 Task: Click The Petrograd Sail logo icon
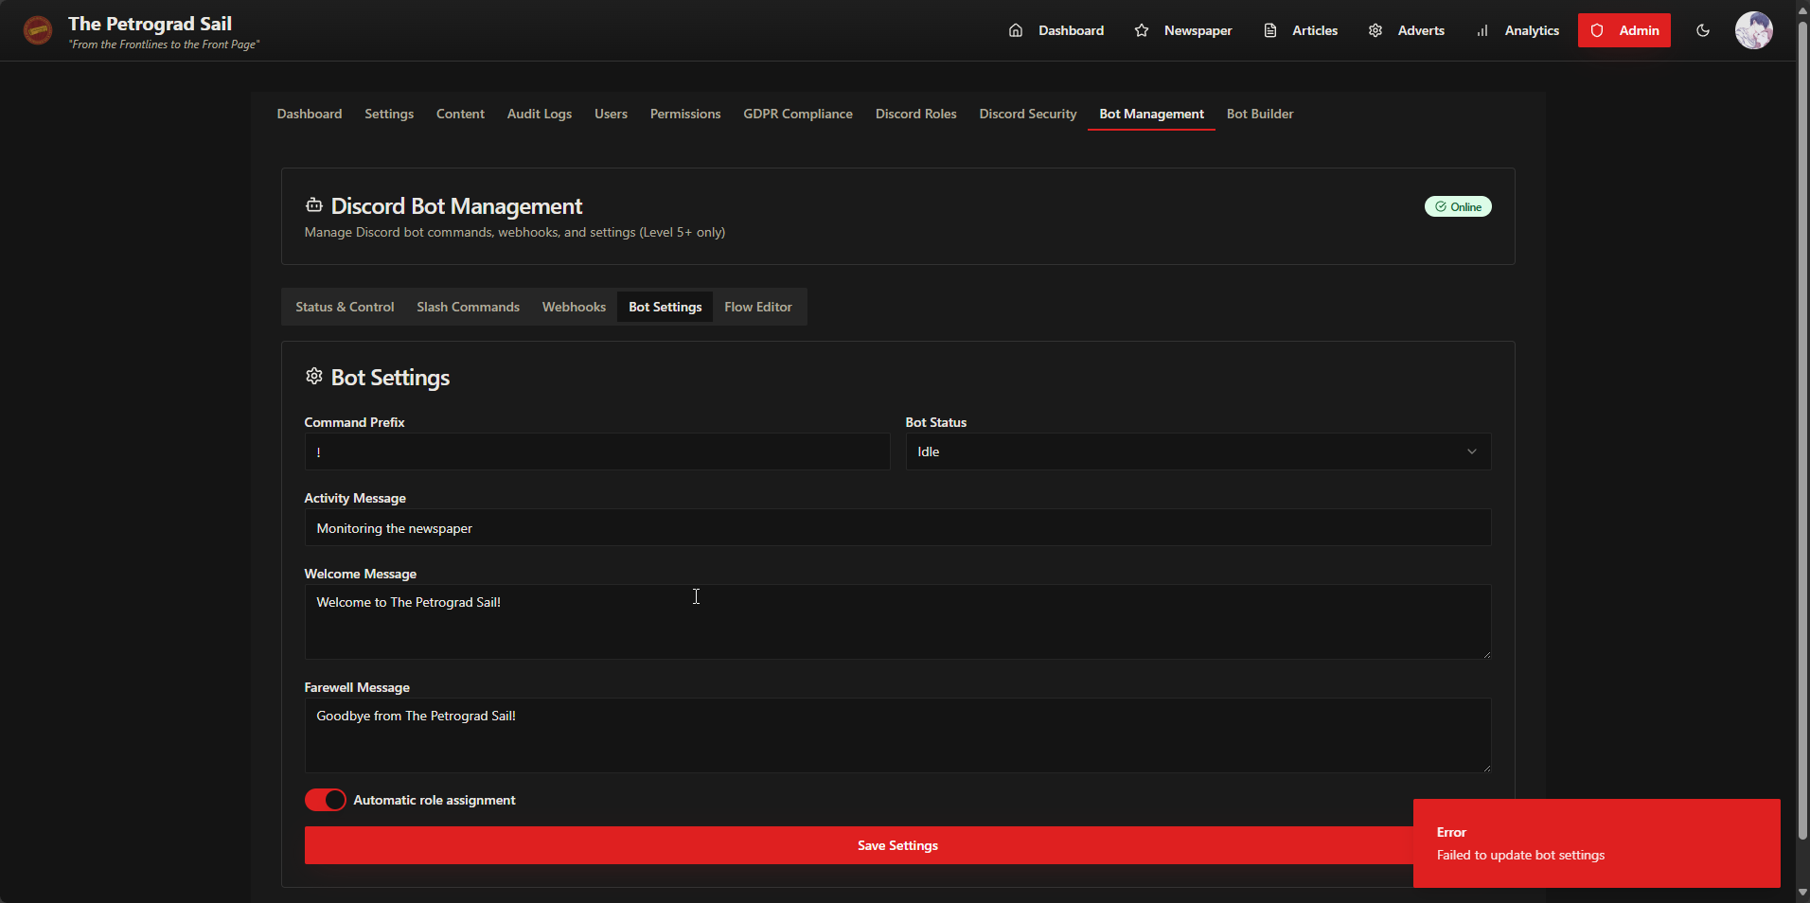38,30
